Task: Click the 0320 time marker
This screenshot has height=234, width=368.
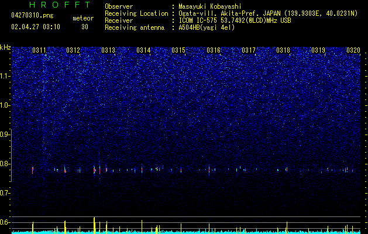Action: tap(353, 50)
